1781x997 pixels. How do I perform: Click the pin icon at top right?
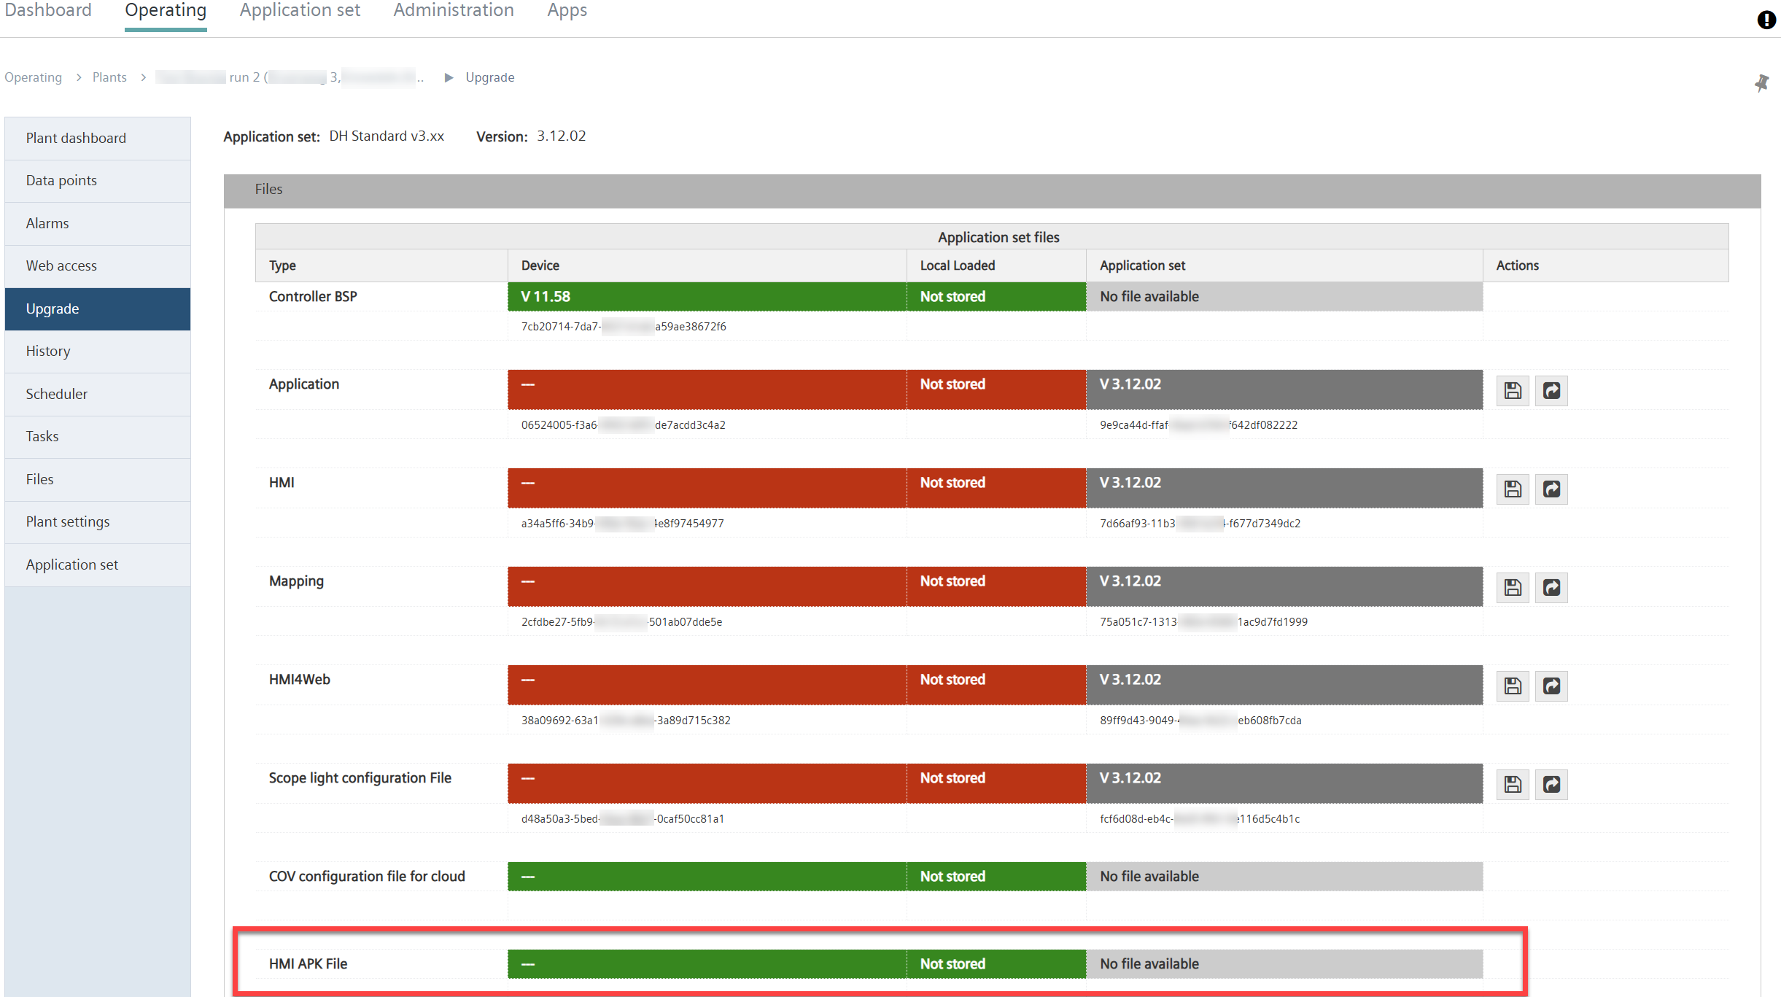tap(1761, 82)
